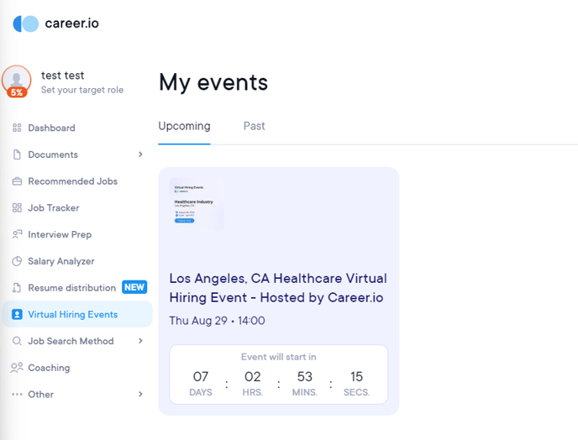The height and width of the screenshot is (440, 578).
Task: Click the Dashboard grid icon
Action: (x=17, y=128)
